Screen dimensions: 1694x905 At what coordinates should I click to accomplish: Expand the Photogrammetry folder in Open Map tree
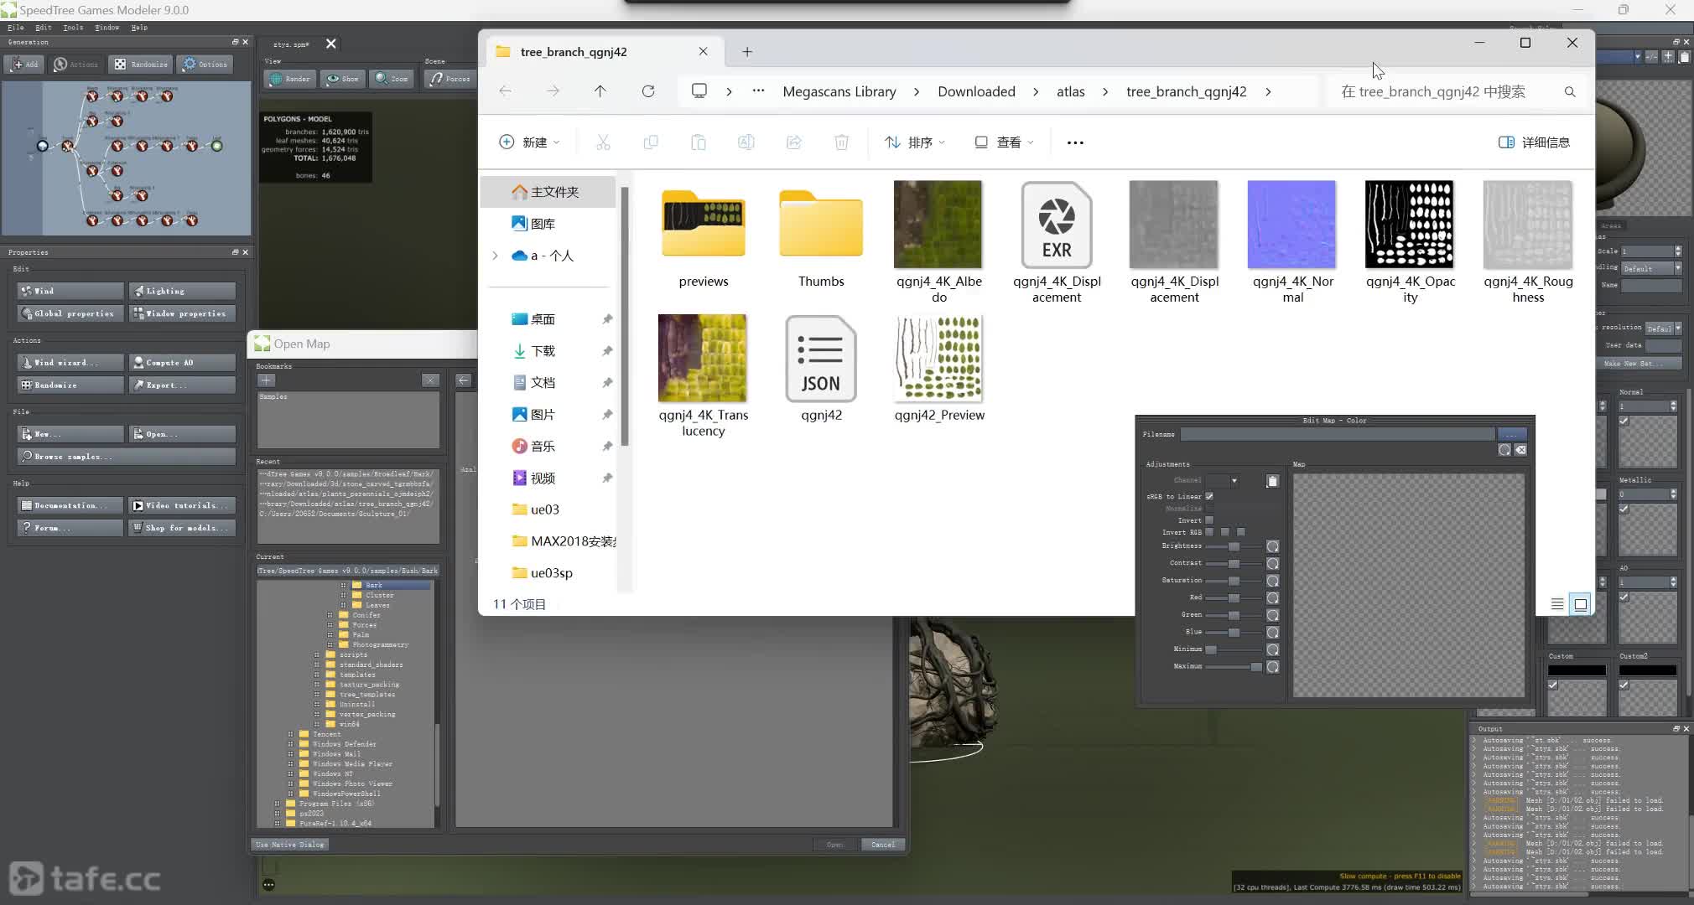click(330, 644)
